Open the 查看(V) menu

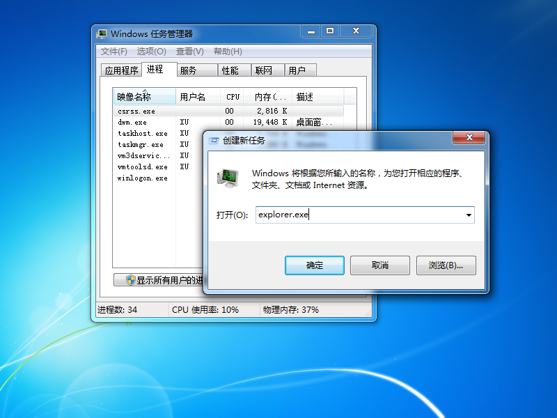pyautogui.click(x=189, y=52)
